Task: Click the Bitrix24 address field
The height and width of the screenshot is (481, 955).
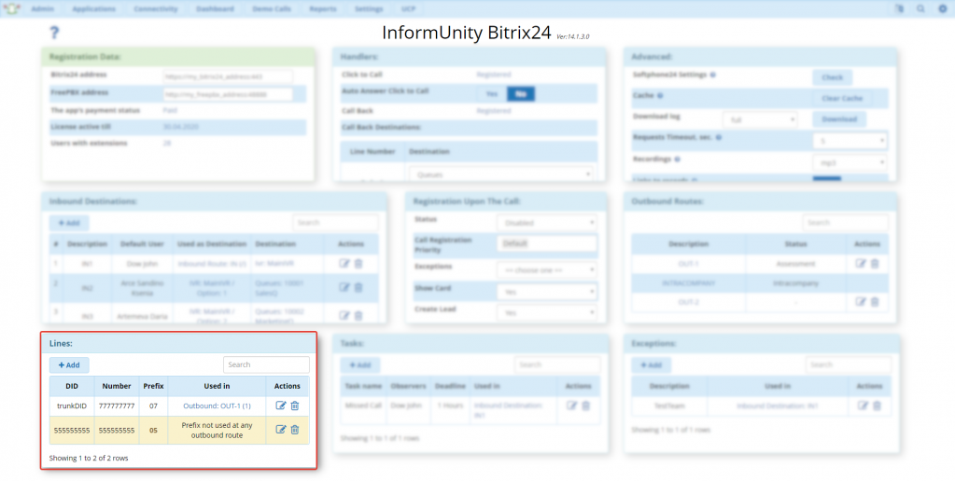Action: (228, 76)
